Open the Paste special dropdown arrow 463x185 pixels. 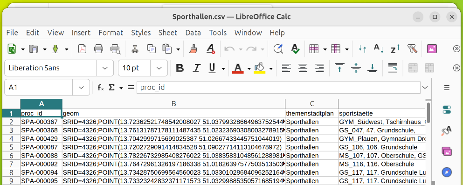(178, 49)
